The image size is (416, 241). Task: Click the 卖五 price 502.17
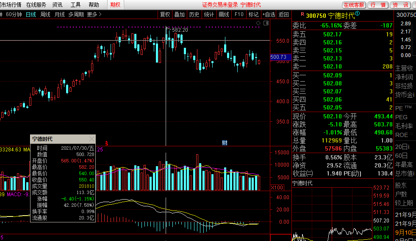point(333,34)
